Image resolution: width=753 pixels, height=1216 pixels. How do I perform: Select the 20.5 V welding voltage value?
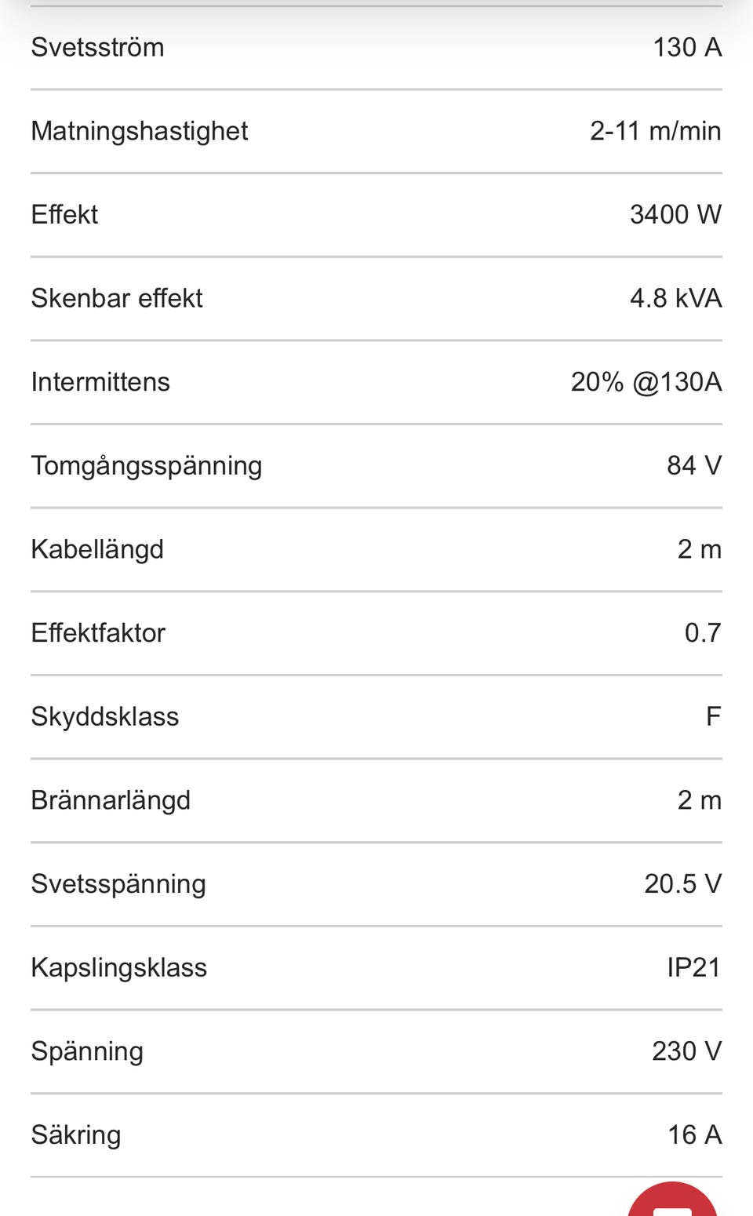[682, 884]
